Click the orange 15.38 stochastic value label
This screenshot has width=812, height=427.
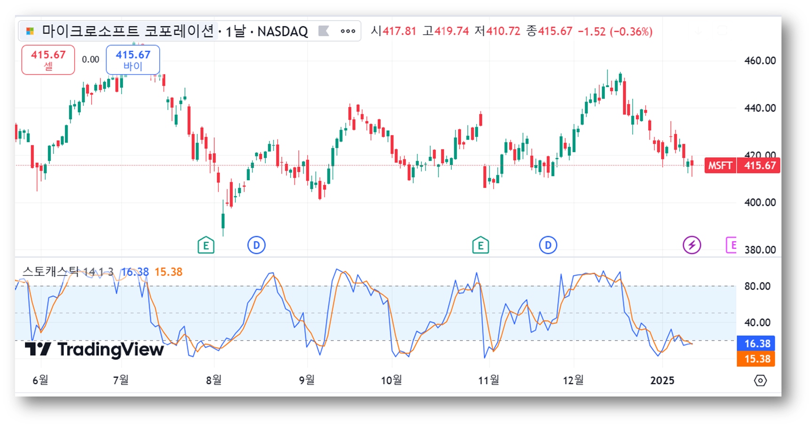756,359
